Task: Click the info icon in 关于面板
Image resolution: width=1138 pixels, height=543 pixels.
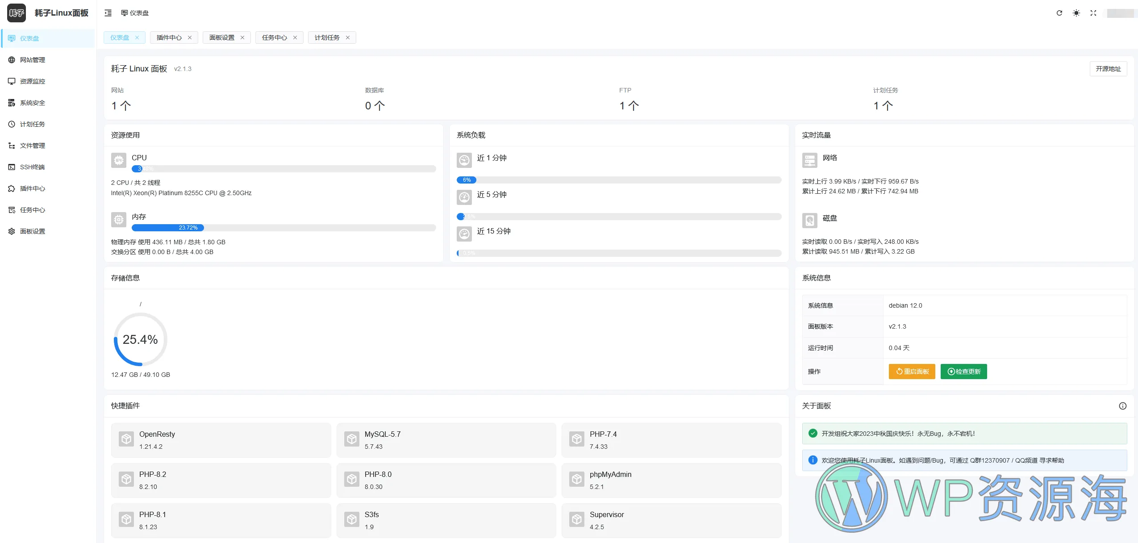Action: (x=1122, y=406)
